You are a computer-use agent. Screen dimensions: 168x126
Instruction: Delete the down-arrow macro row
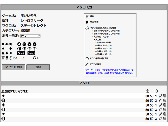click(165, 114)
